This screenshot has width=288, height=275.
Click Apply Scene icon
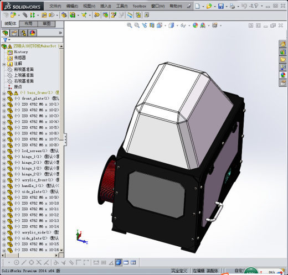pos(203,25)
